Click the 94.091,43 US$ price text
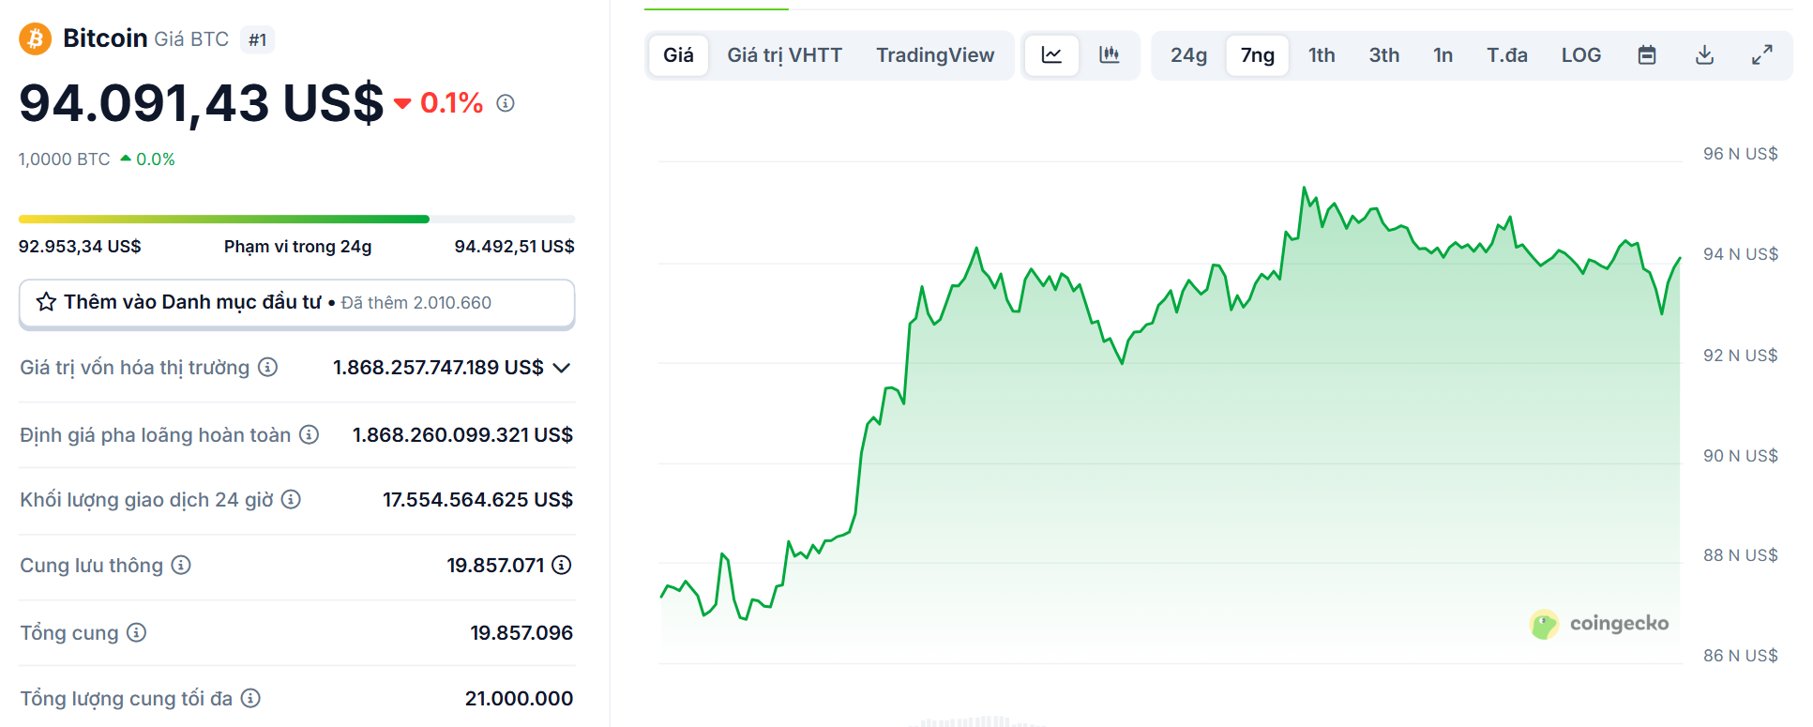Image resolution: width=1813 pixels, height=727 pixels. tap(202, 102)
